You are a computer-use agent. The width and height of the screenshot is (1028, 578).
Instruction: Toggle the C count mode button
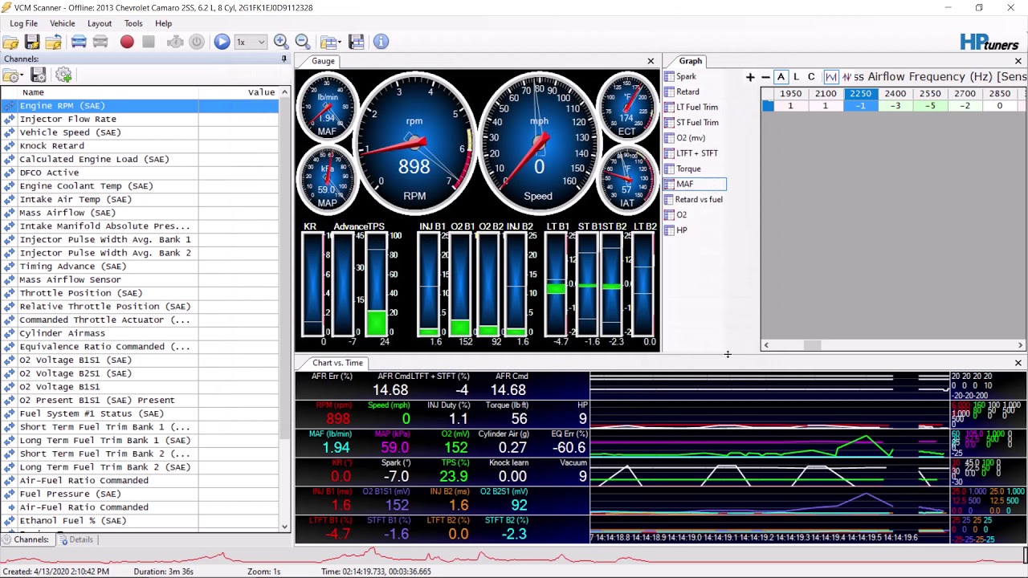[811, 77]
